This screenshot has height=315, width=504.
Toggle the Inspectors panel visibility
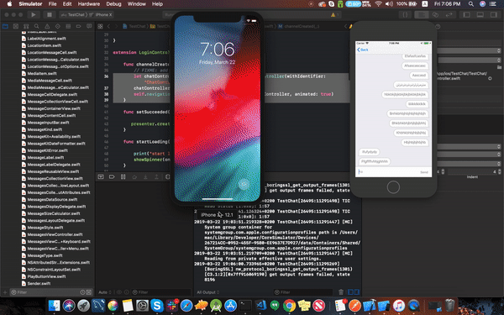(x=494, y=15)
